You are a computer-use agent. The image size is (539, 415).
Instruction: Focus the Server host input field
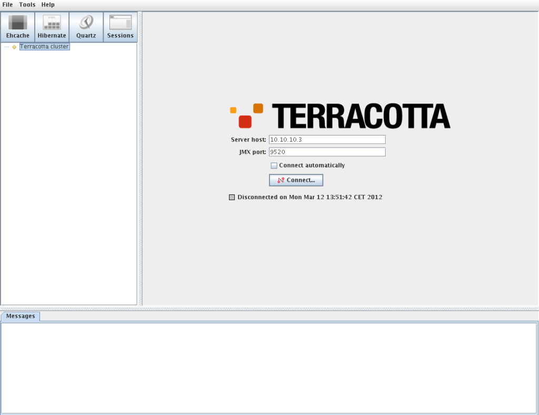327,140
